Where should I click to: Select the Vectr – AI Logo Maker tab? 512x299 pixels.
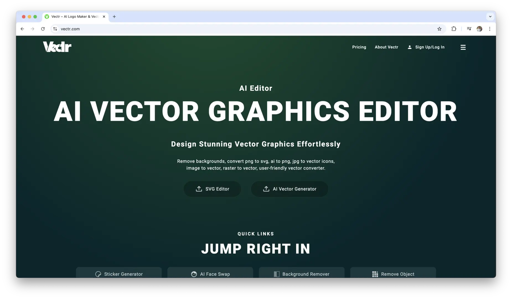[x=75, y=17]
